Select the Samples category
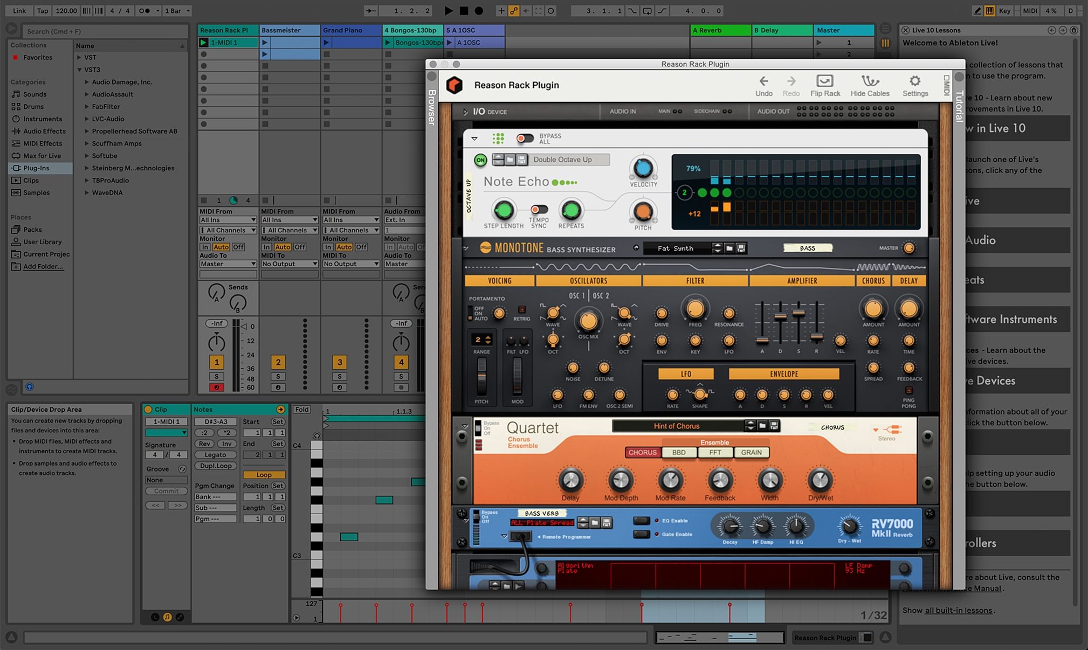The height and width of the screenshot is (650, 1088). coord(36,193)
